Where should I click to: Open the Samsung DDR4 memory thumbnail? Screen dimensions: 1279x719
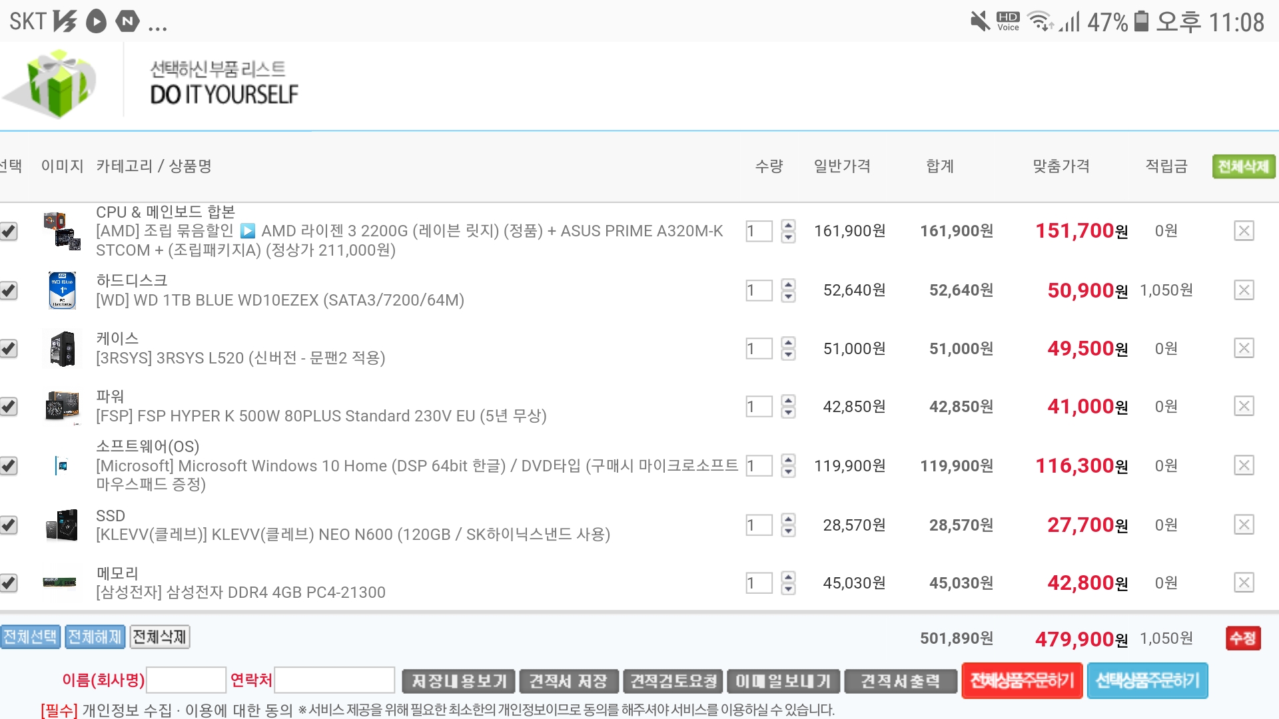(60, 583)
